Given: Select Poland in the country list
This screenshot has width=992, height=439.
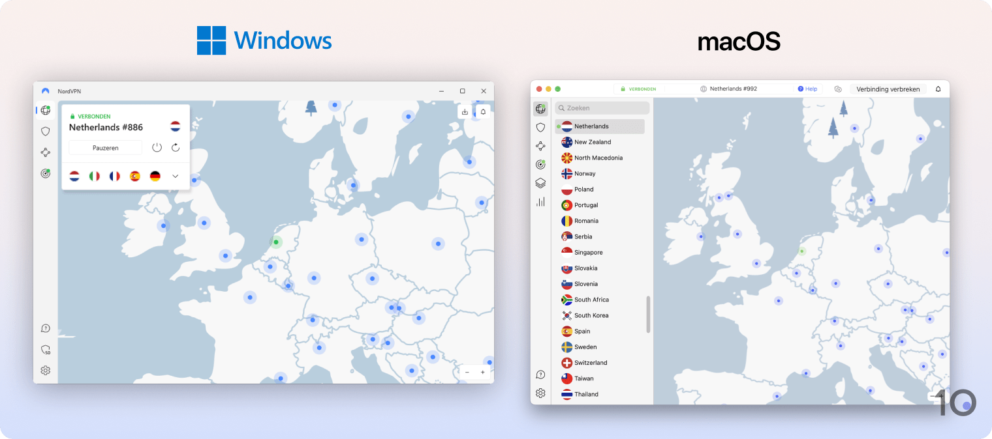Looking at the screenshot, I should click(x=600, y=190).
